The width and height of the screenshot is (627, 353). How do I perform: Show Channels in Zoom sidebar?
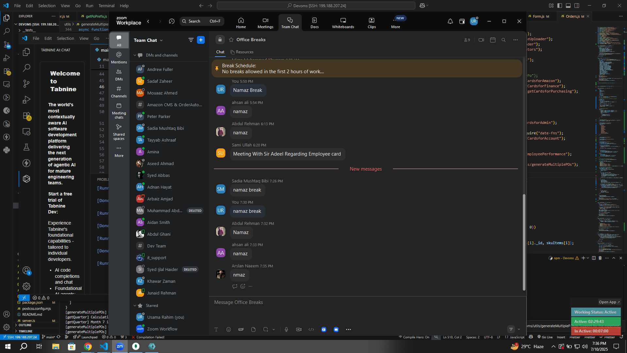tap(119, 92)
